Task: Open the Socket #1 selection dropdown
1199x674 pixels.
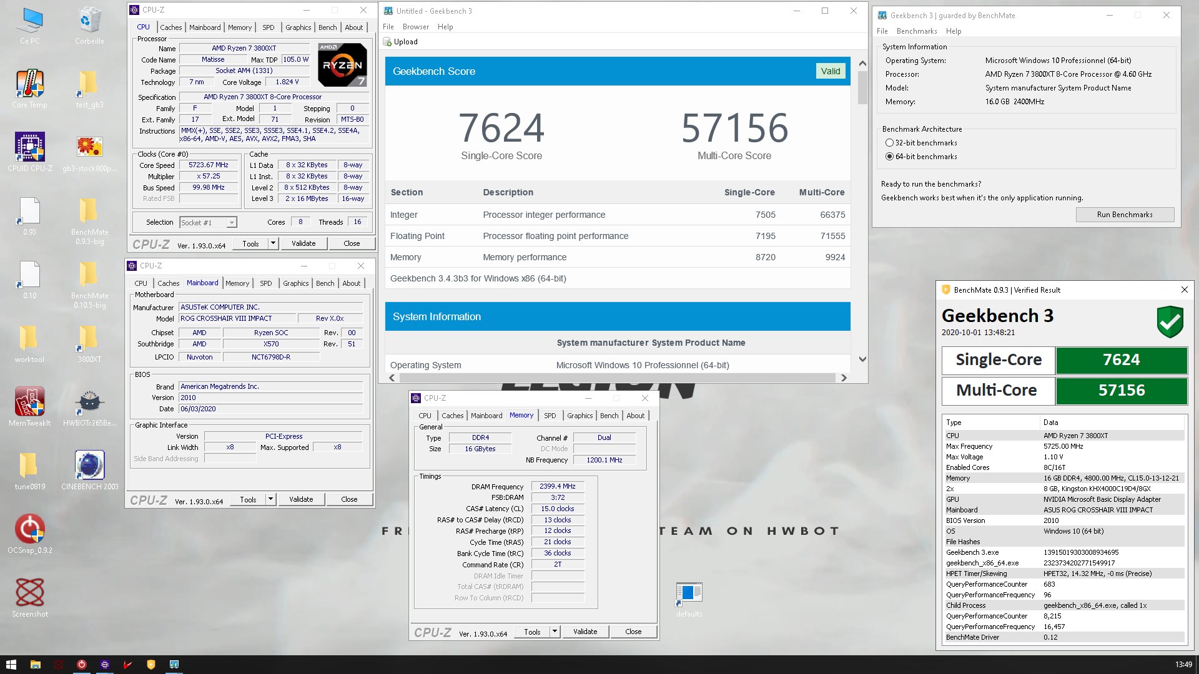Action: click(208, 223)
